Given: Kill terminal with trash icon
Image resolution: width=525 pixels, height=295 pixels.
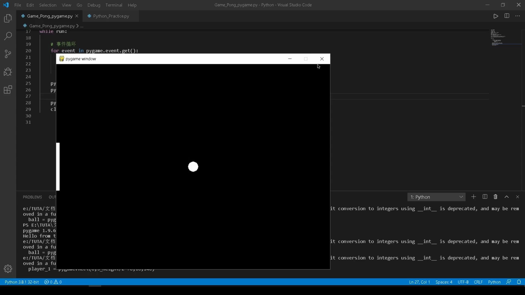Looking at the screenshot, I should (x=495, y=197).
